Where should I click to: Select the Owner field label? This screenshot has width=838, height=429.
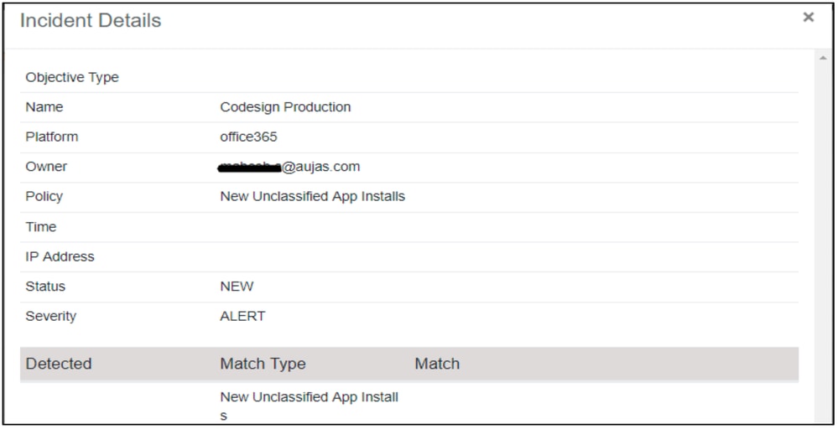pyautogui.click(x=46, y=167)
